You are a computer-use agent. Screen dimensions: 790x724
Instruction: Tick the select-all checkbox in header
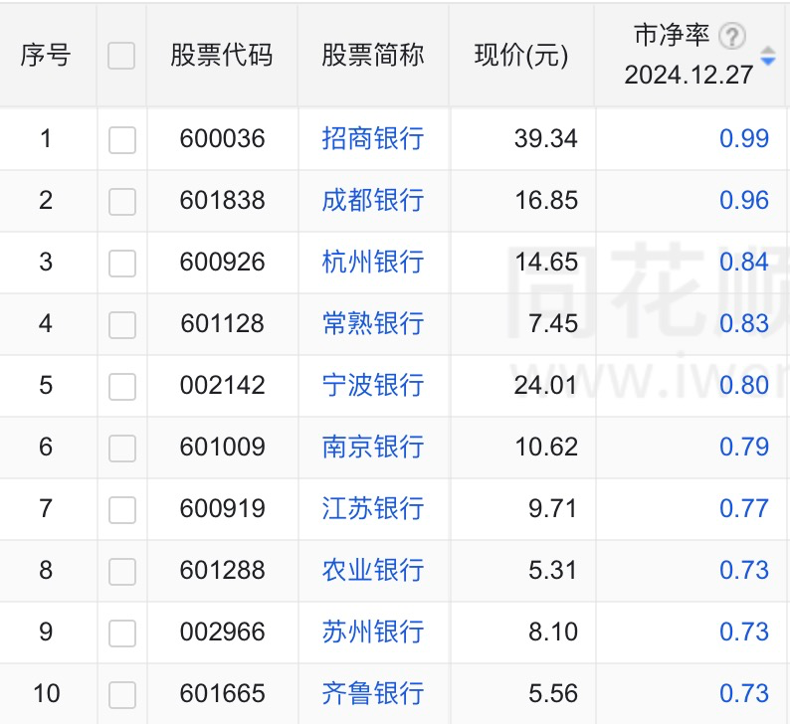[121, 56]
